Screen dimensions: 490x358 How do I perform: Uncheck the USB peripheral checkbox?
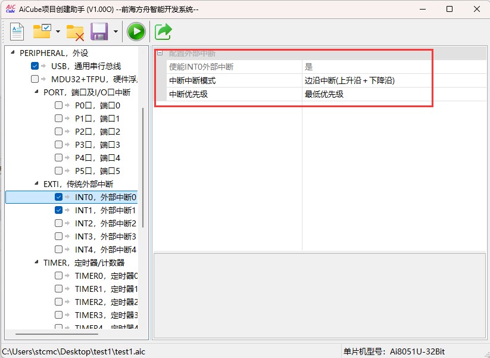tap(35, 66)
